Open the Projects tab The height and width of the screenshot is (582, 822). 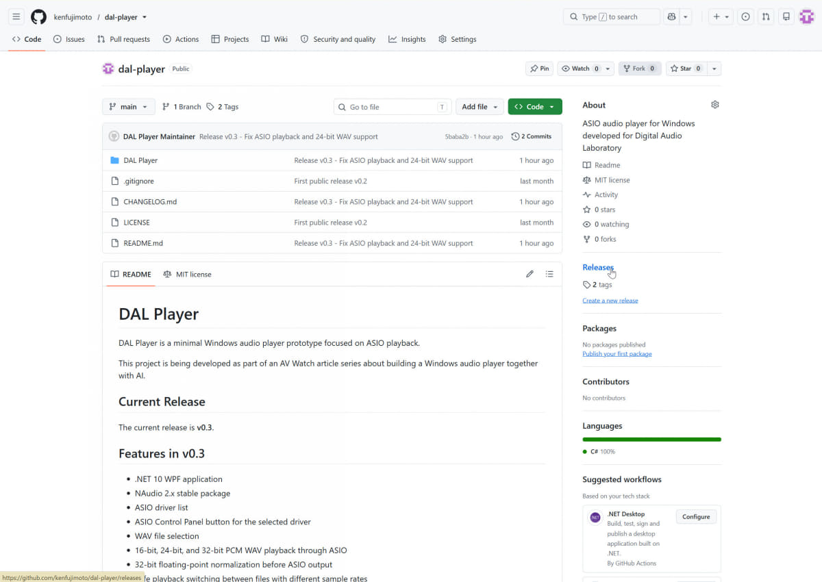[x=230, y=39]
